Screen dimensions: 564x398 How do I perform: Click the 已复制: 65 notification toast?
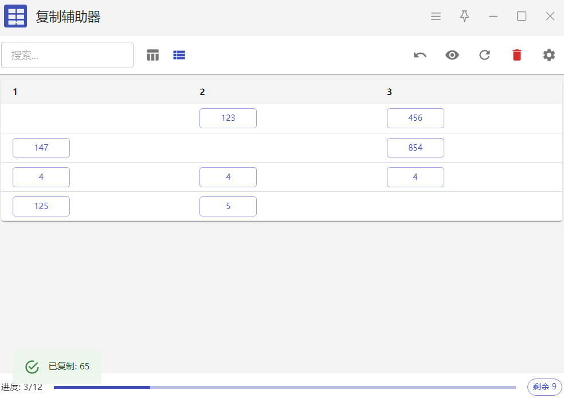[57, 367]
